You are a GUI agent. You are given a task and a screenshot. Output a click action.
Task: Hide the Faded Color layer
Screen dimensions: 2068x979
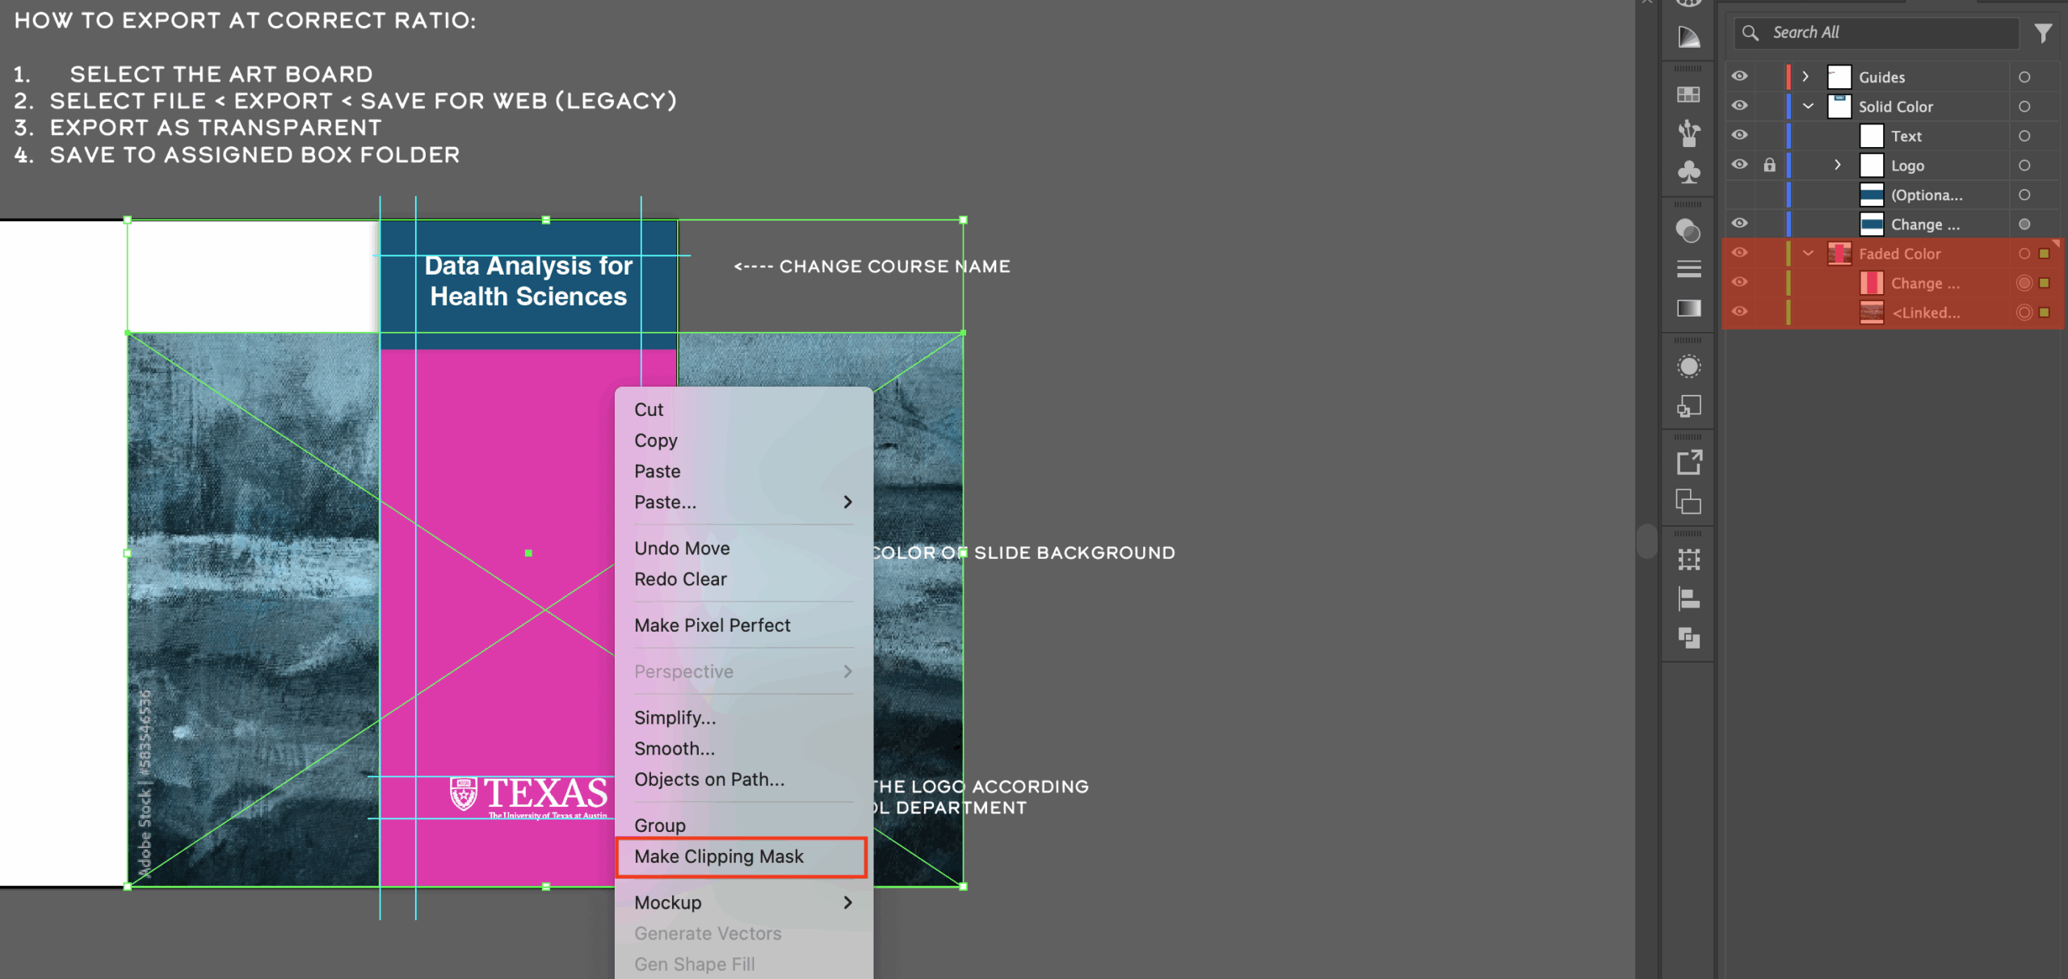pos(1739,253)
